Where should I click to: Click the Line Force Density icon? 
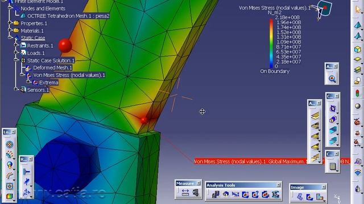pos(9,176)
